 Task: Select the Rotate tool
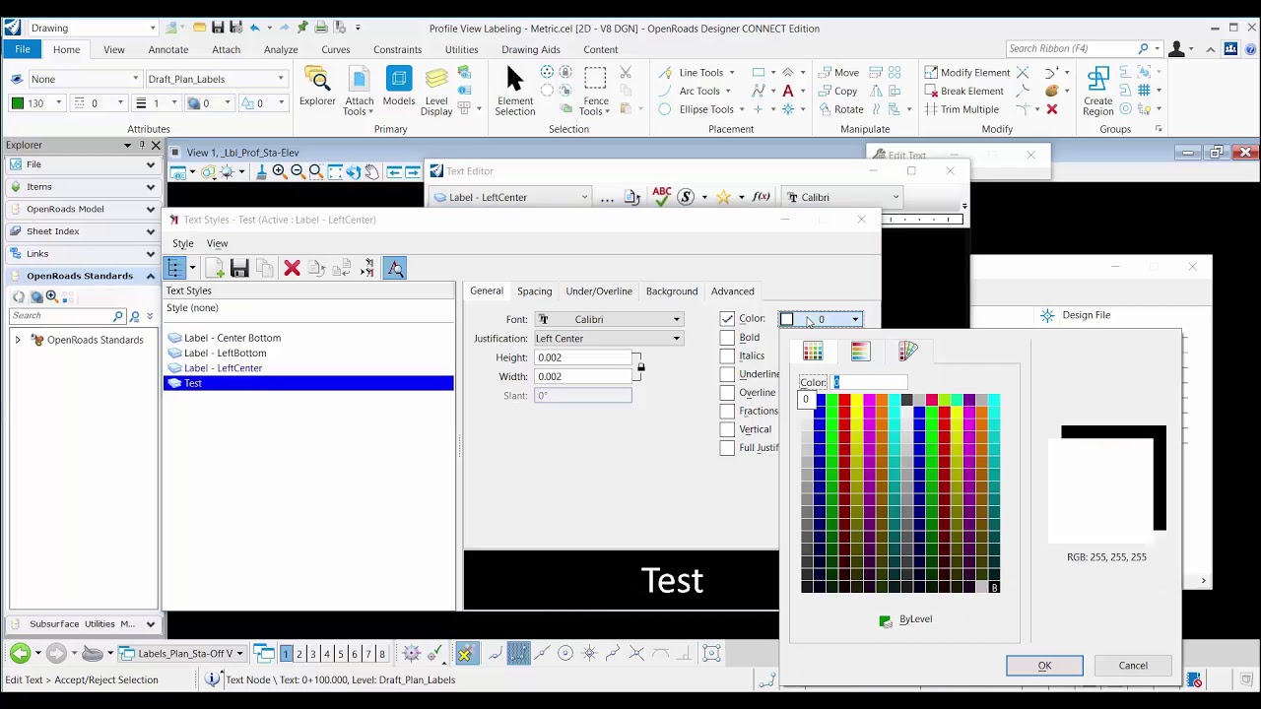click(839, 109)
